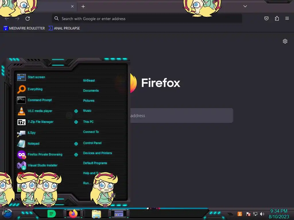Viewport: 294px width, 220px height.
Task: Switch to Firefox on taskbar
Action: 73,214
